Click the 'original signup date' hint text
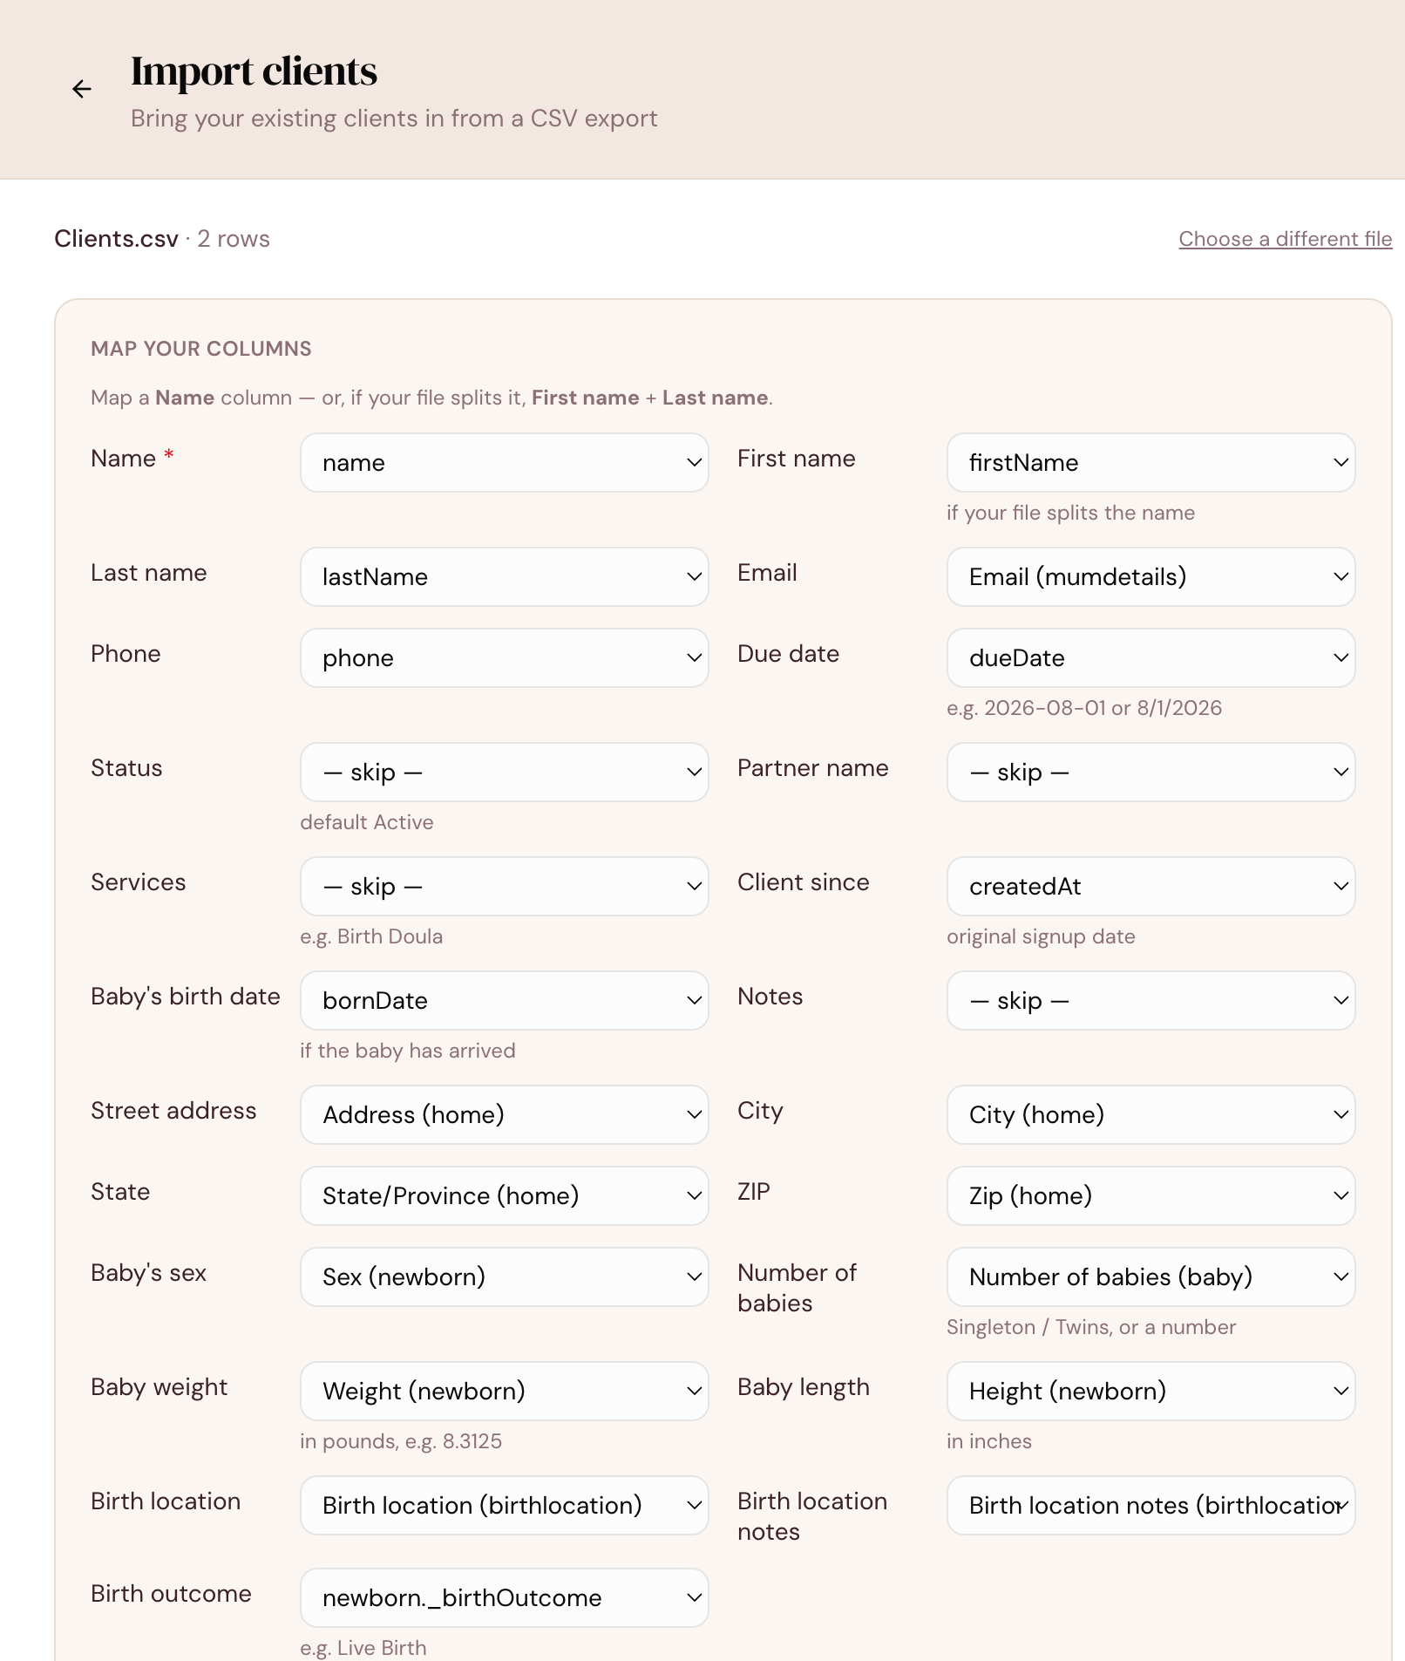 click(1041, 936)
